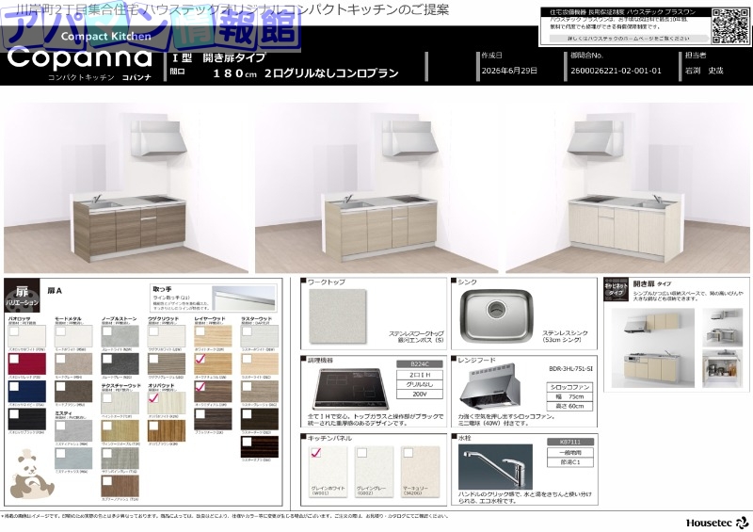Open the white kitchen render on right
Image resolution: width=753 pixels, height=532 pixels.
click(628, 188)
